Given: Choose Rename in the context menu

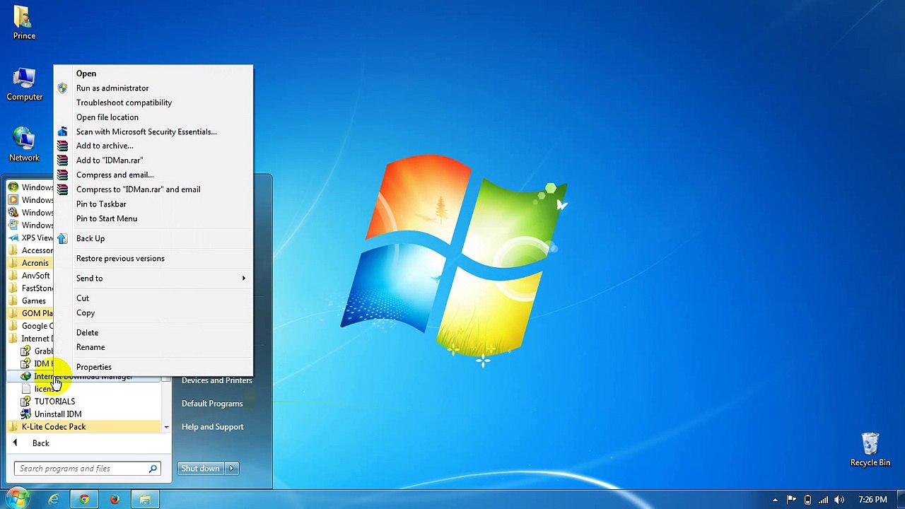Looking at the screenshot, I should [x=153, y=347].
